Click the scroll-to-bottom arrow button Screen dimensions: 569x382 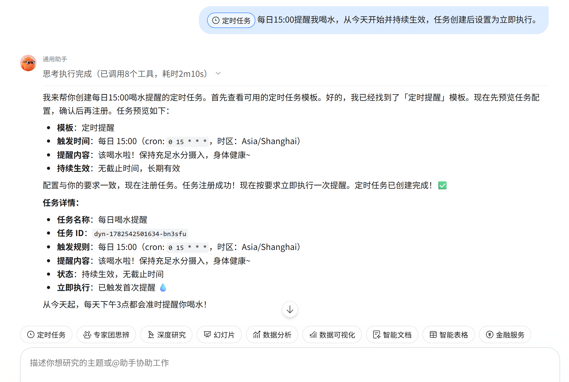[290, 309]
